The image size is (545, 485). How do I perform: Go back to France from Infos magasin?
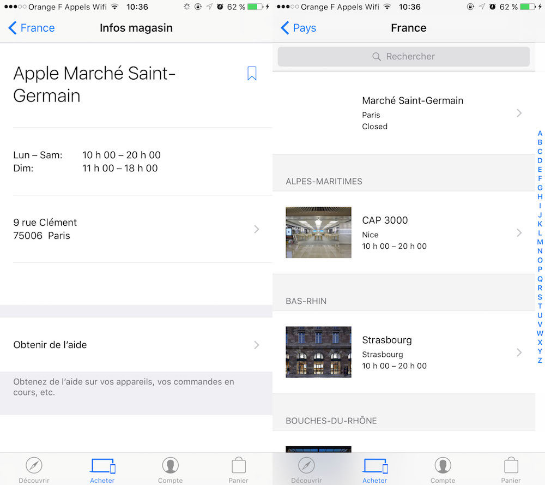(31, 28)
